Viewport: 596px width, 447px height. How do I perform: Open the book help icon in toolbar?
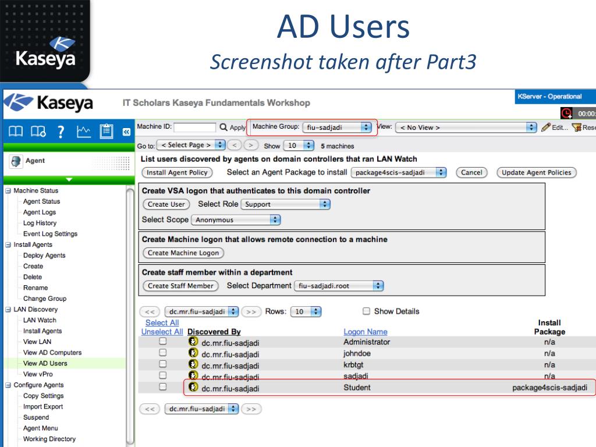coord(16,132)
